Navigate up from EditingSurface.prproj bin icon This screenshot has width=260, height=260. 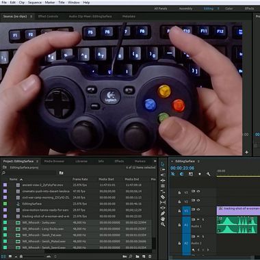pos(4,167)
